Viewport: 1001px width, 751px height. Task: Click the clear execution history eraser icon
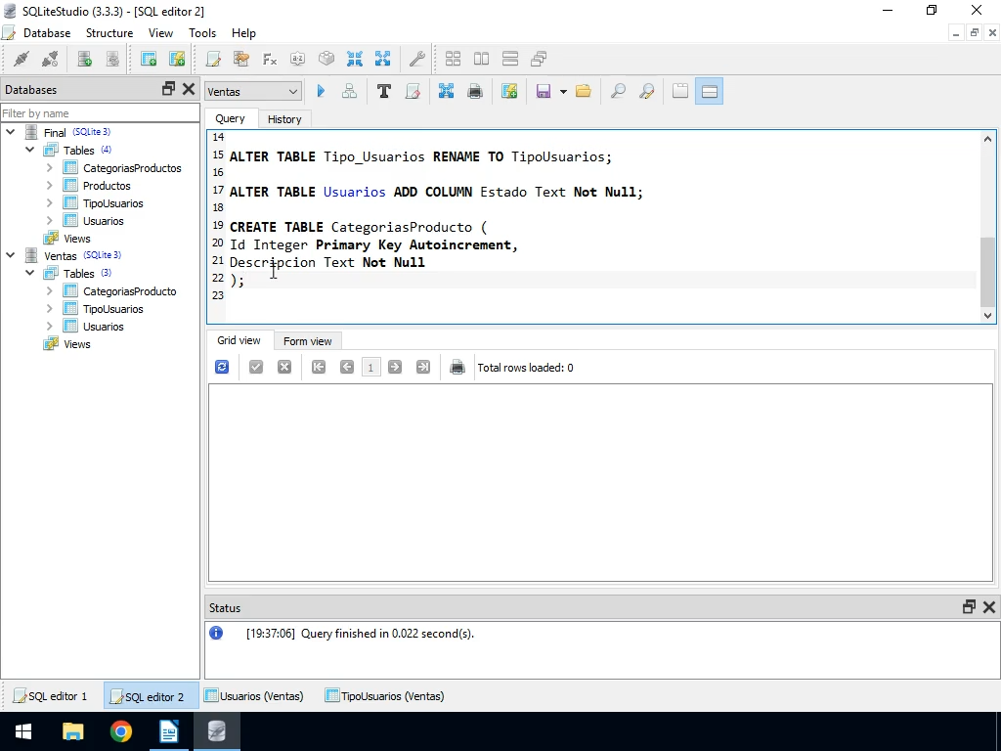point(413,91)
